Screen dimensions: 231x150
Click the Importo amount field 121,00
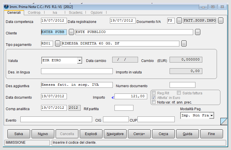click(131, 96)
